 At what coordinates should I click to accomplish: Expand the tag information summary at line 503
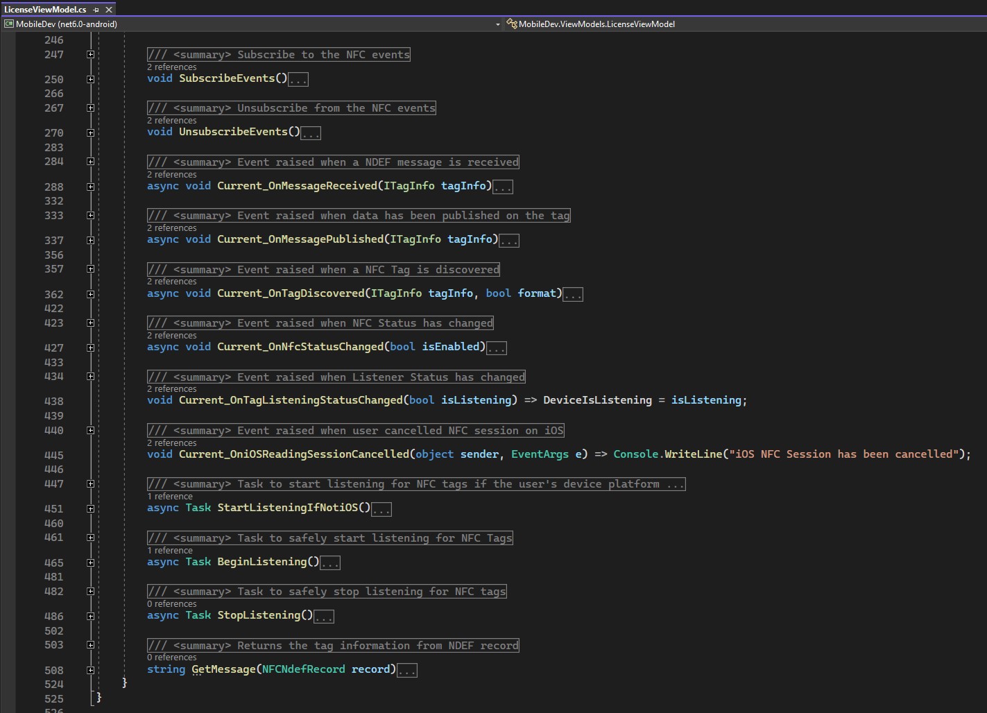pos(90,644)
